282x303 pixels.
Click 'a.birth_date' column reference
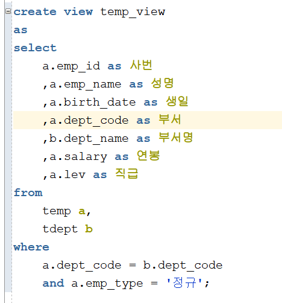[93, 102]
